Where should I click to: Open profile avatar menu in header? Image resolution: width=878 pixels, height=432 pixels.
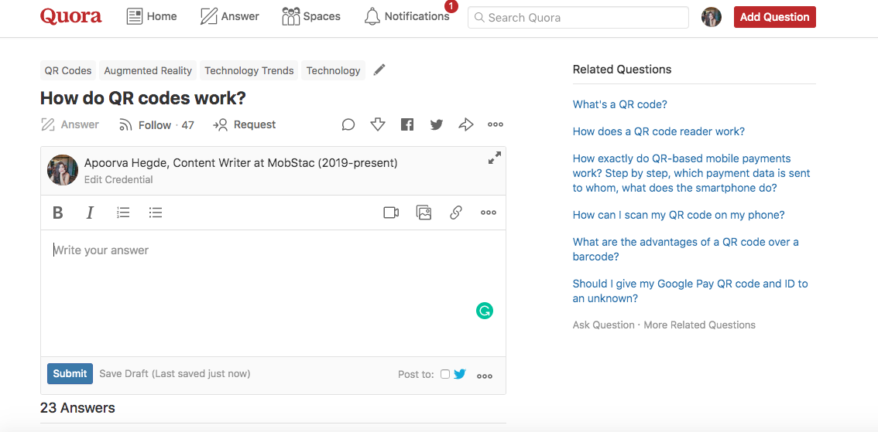point(711,17)
